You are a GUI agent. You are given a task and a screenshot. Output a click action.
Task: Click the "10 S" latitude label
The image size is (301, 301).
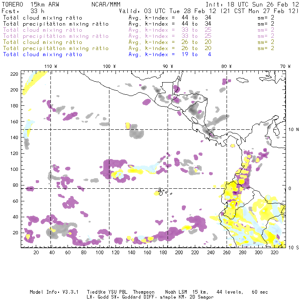pyautogui.click(x=294, y=247)
